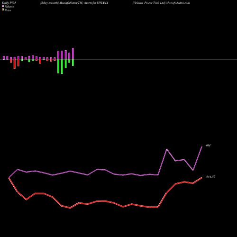Click the 'Viviana Power Tech Ltd MunafaSutra.com' text

[161, 3]
